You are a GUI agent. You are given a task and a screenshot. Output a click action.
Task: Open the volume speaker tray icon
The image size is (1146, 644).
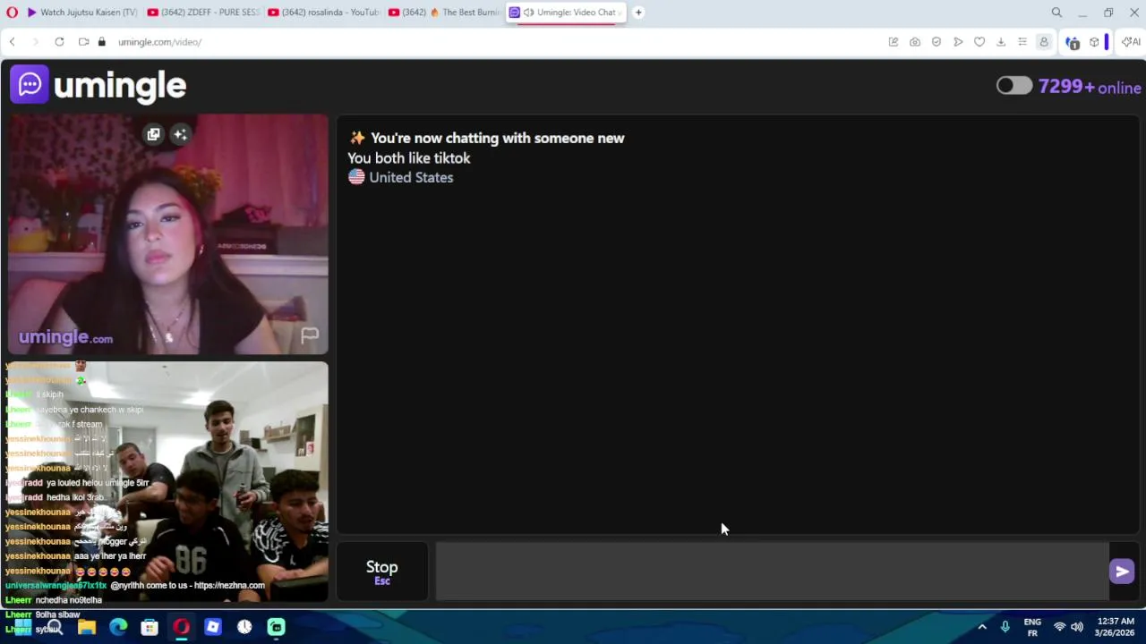point(1077,627)
